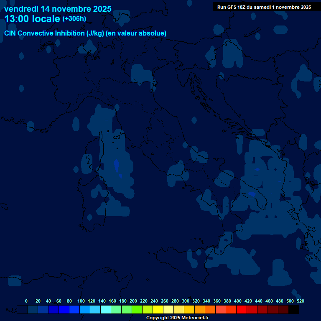Click the "Run GFS 18Z du samedi 1 novembre 2025" label
The image size is (321, 321).
(x=264, y=7)
